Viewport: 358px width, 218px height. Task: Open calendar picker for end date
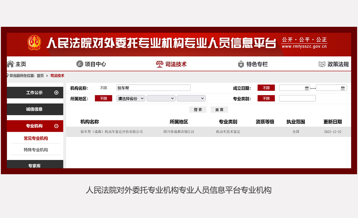pyautogui.click(x=343, y=88)
